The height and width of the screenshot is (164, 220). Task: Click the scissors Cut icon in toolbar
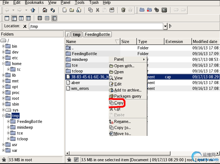point(97,10)
